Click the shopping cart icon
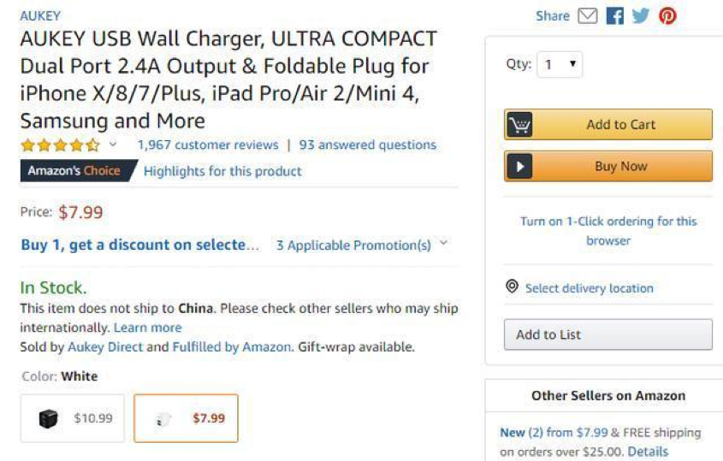Screen dimensions: 723x461 519,125
